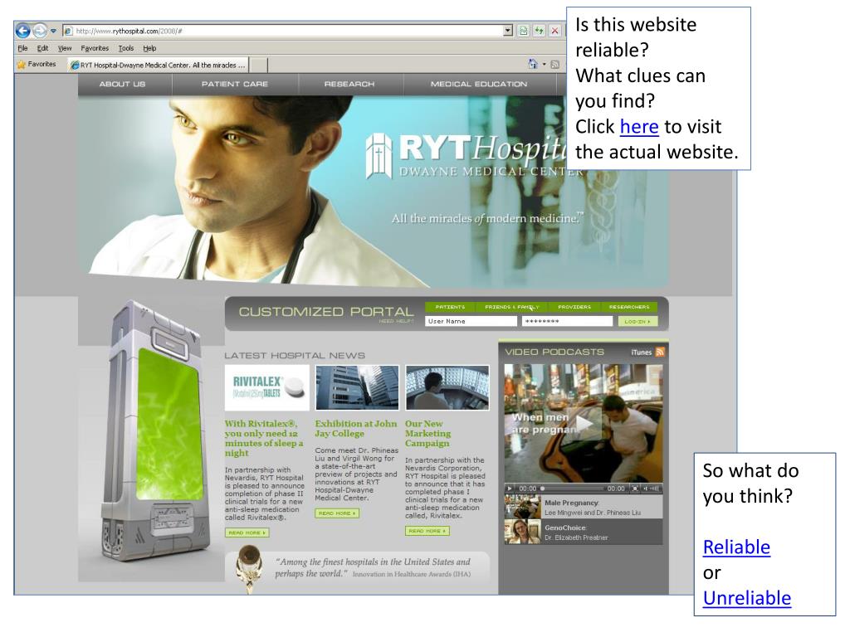Select the Male Pregnancy podcast item
Screen dimensions: 850x637
tap(584, 508)
